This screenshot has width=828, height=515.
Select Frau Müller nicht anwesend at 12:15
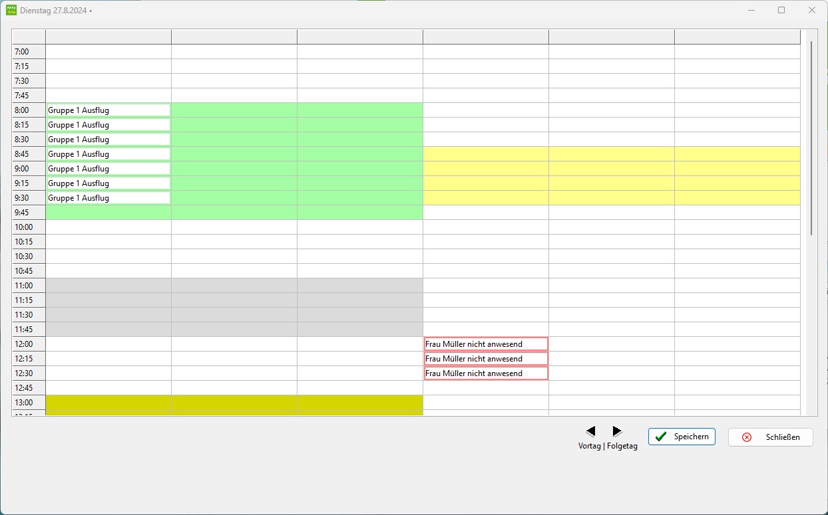[486, 359]
